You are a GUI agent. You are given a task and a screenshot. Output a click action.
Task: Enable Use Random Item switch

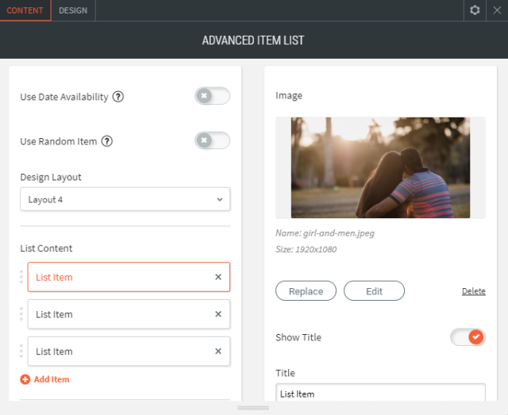(212, 140)
